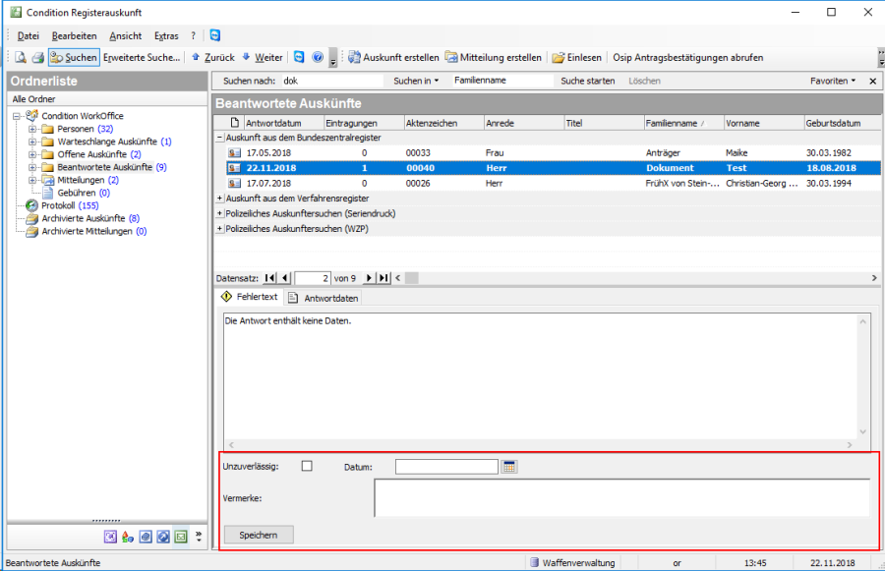885x571 pixels.
Task: Click the print preview magnifier icon
Action: (x=20, y=58)
